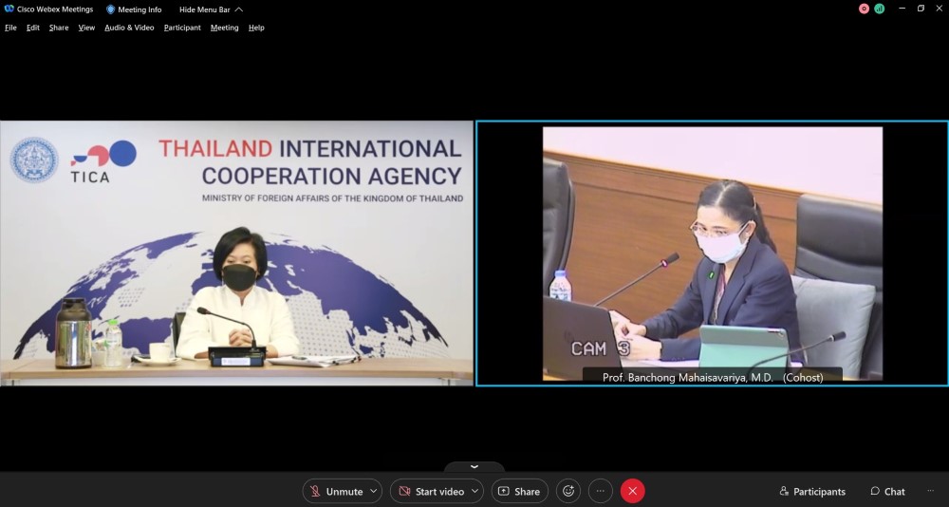Open the Audio & Video menu
Screen dimensions: 949x507
click(x=129, y=28)
